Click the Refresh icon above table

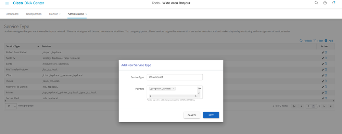[301, 41]
